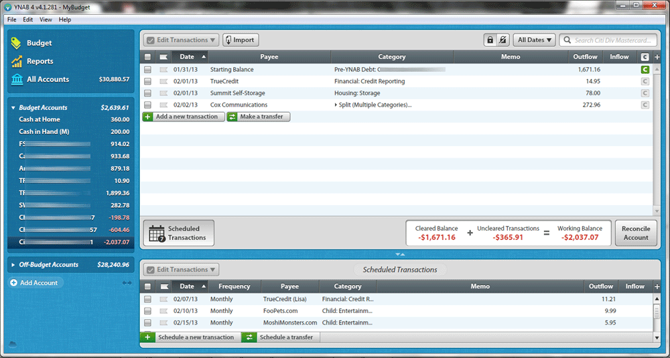Toggle cleared status for Starting Balance

pyautogui.click(x=645, y=69)
